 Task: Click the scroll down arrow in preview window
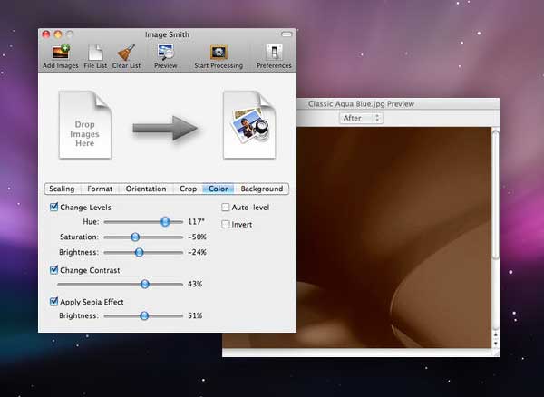(496, 344)
